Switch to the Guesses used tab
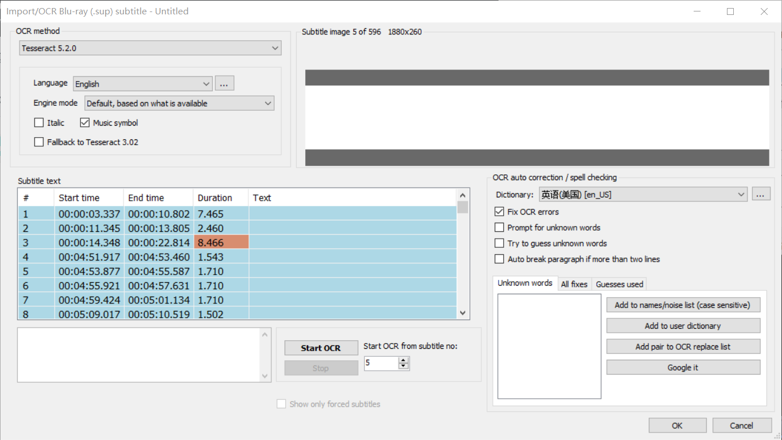The image size is (782, 440). tap(619, 283)
